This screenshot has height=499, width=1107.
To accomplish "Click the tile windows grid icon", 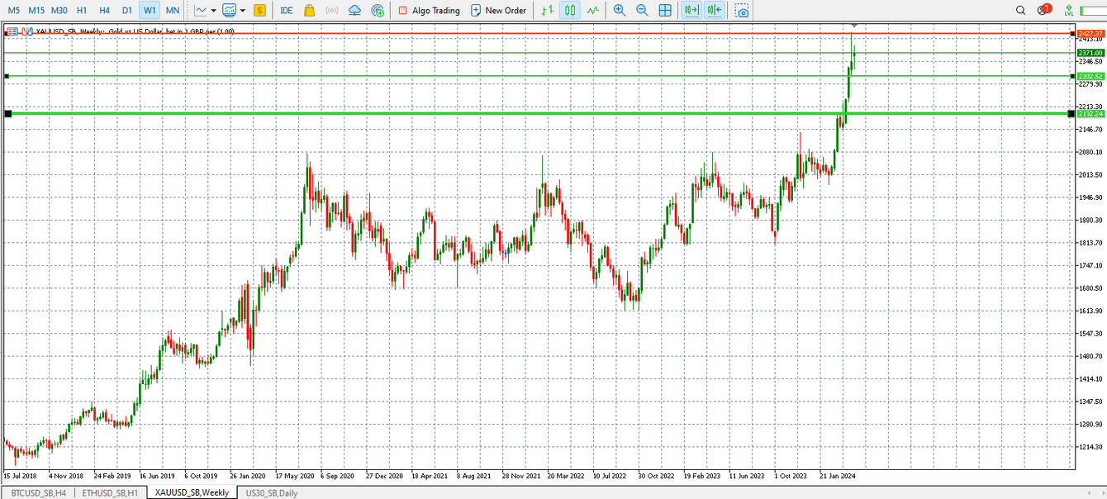I will pyautogui.click(x=665, y=11).
